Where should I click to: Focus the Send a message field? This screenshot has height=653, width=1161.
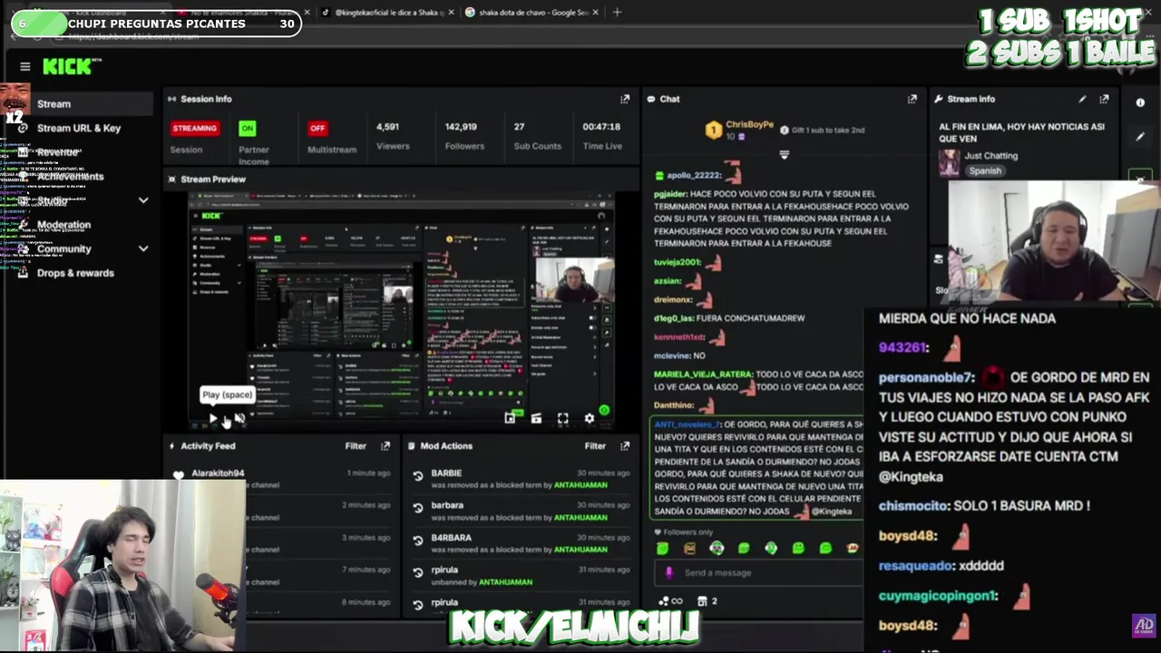click(760, 572)
